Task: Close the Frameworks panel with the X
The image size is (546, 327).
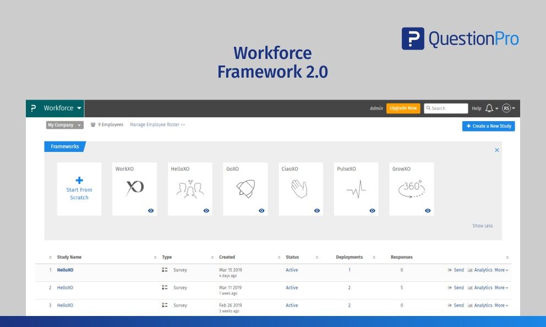Action: pyautogui.click(x=497, y=150)
